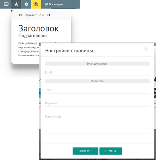The height and width of the screenshot is (160, 156).
Task: Click the Email input field
Action: (97, 73)
